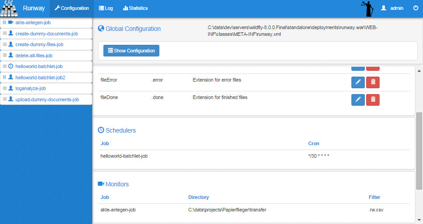
Task: Click the clock icon beside Schedulers heading
Action: 101,130
